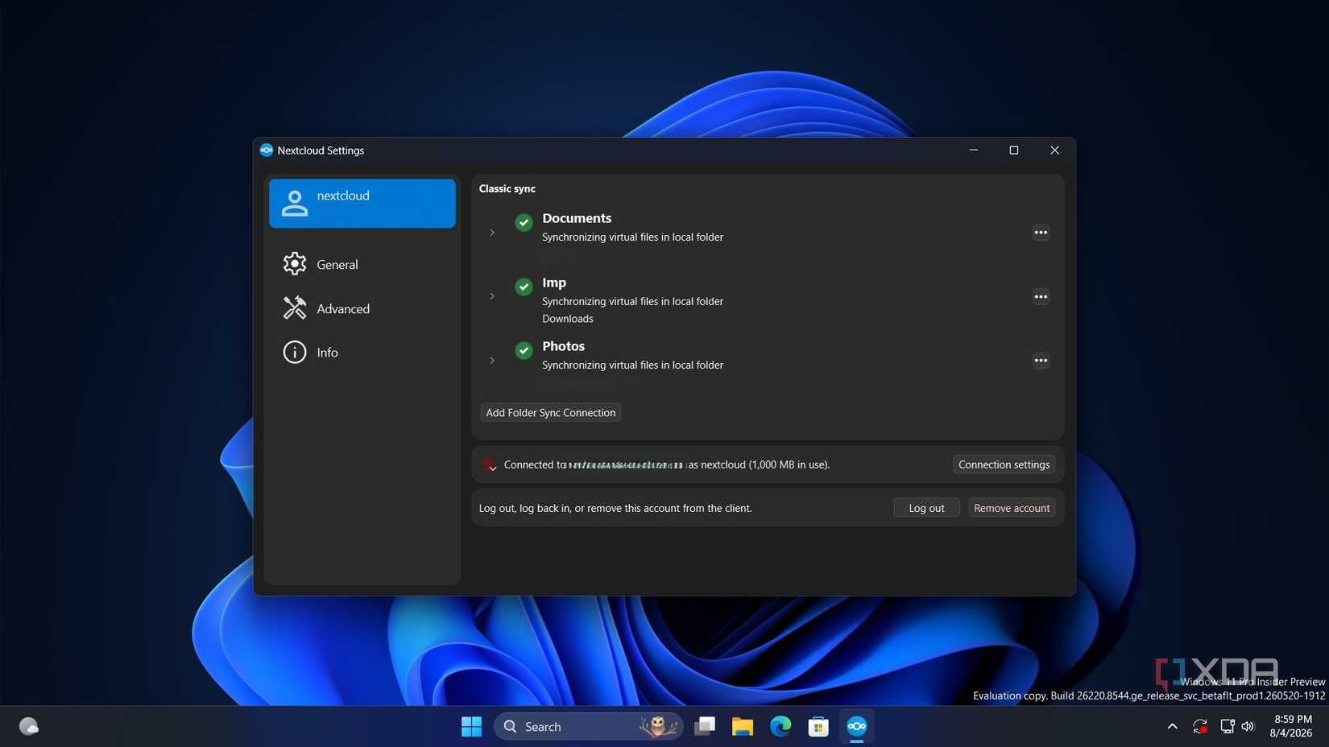The image size is (1329, 747).
Task: Expand the Imp folder sync row
Action: [492, 296]
